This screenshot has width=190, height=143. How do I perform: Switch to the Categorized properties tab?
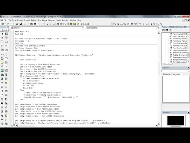tap(176, 74)
